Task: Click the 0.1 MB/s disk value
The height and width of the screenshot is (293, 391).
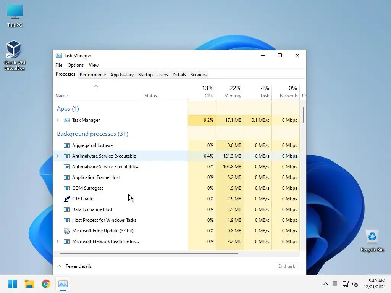Action: [x=260, y=120]
